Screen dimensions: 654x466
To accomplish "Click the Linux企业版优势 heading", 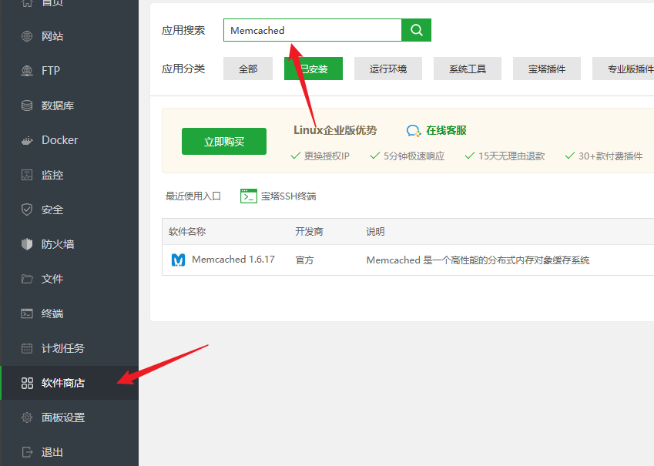I will click(x=335, y=130).
